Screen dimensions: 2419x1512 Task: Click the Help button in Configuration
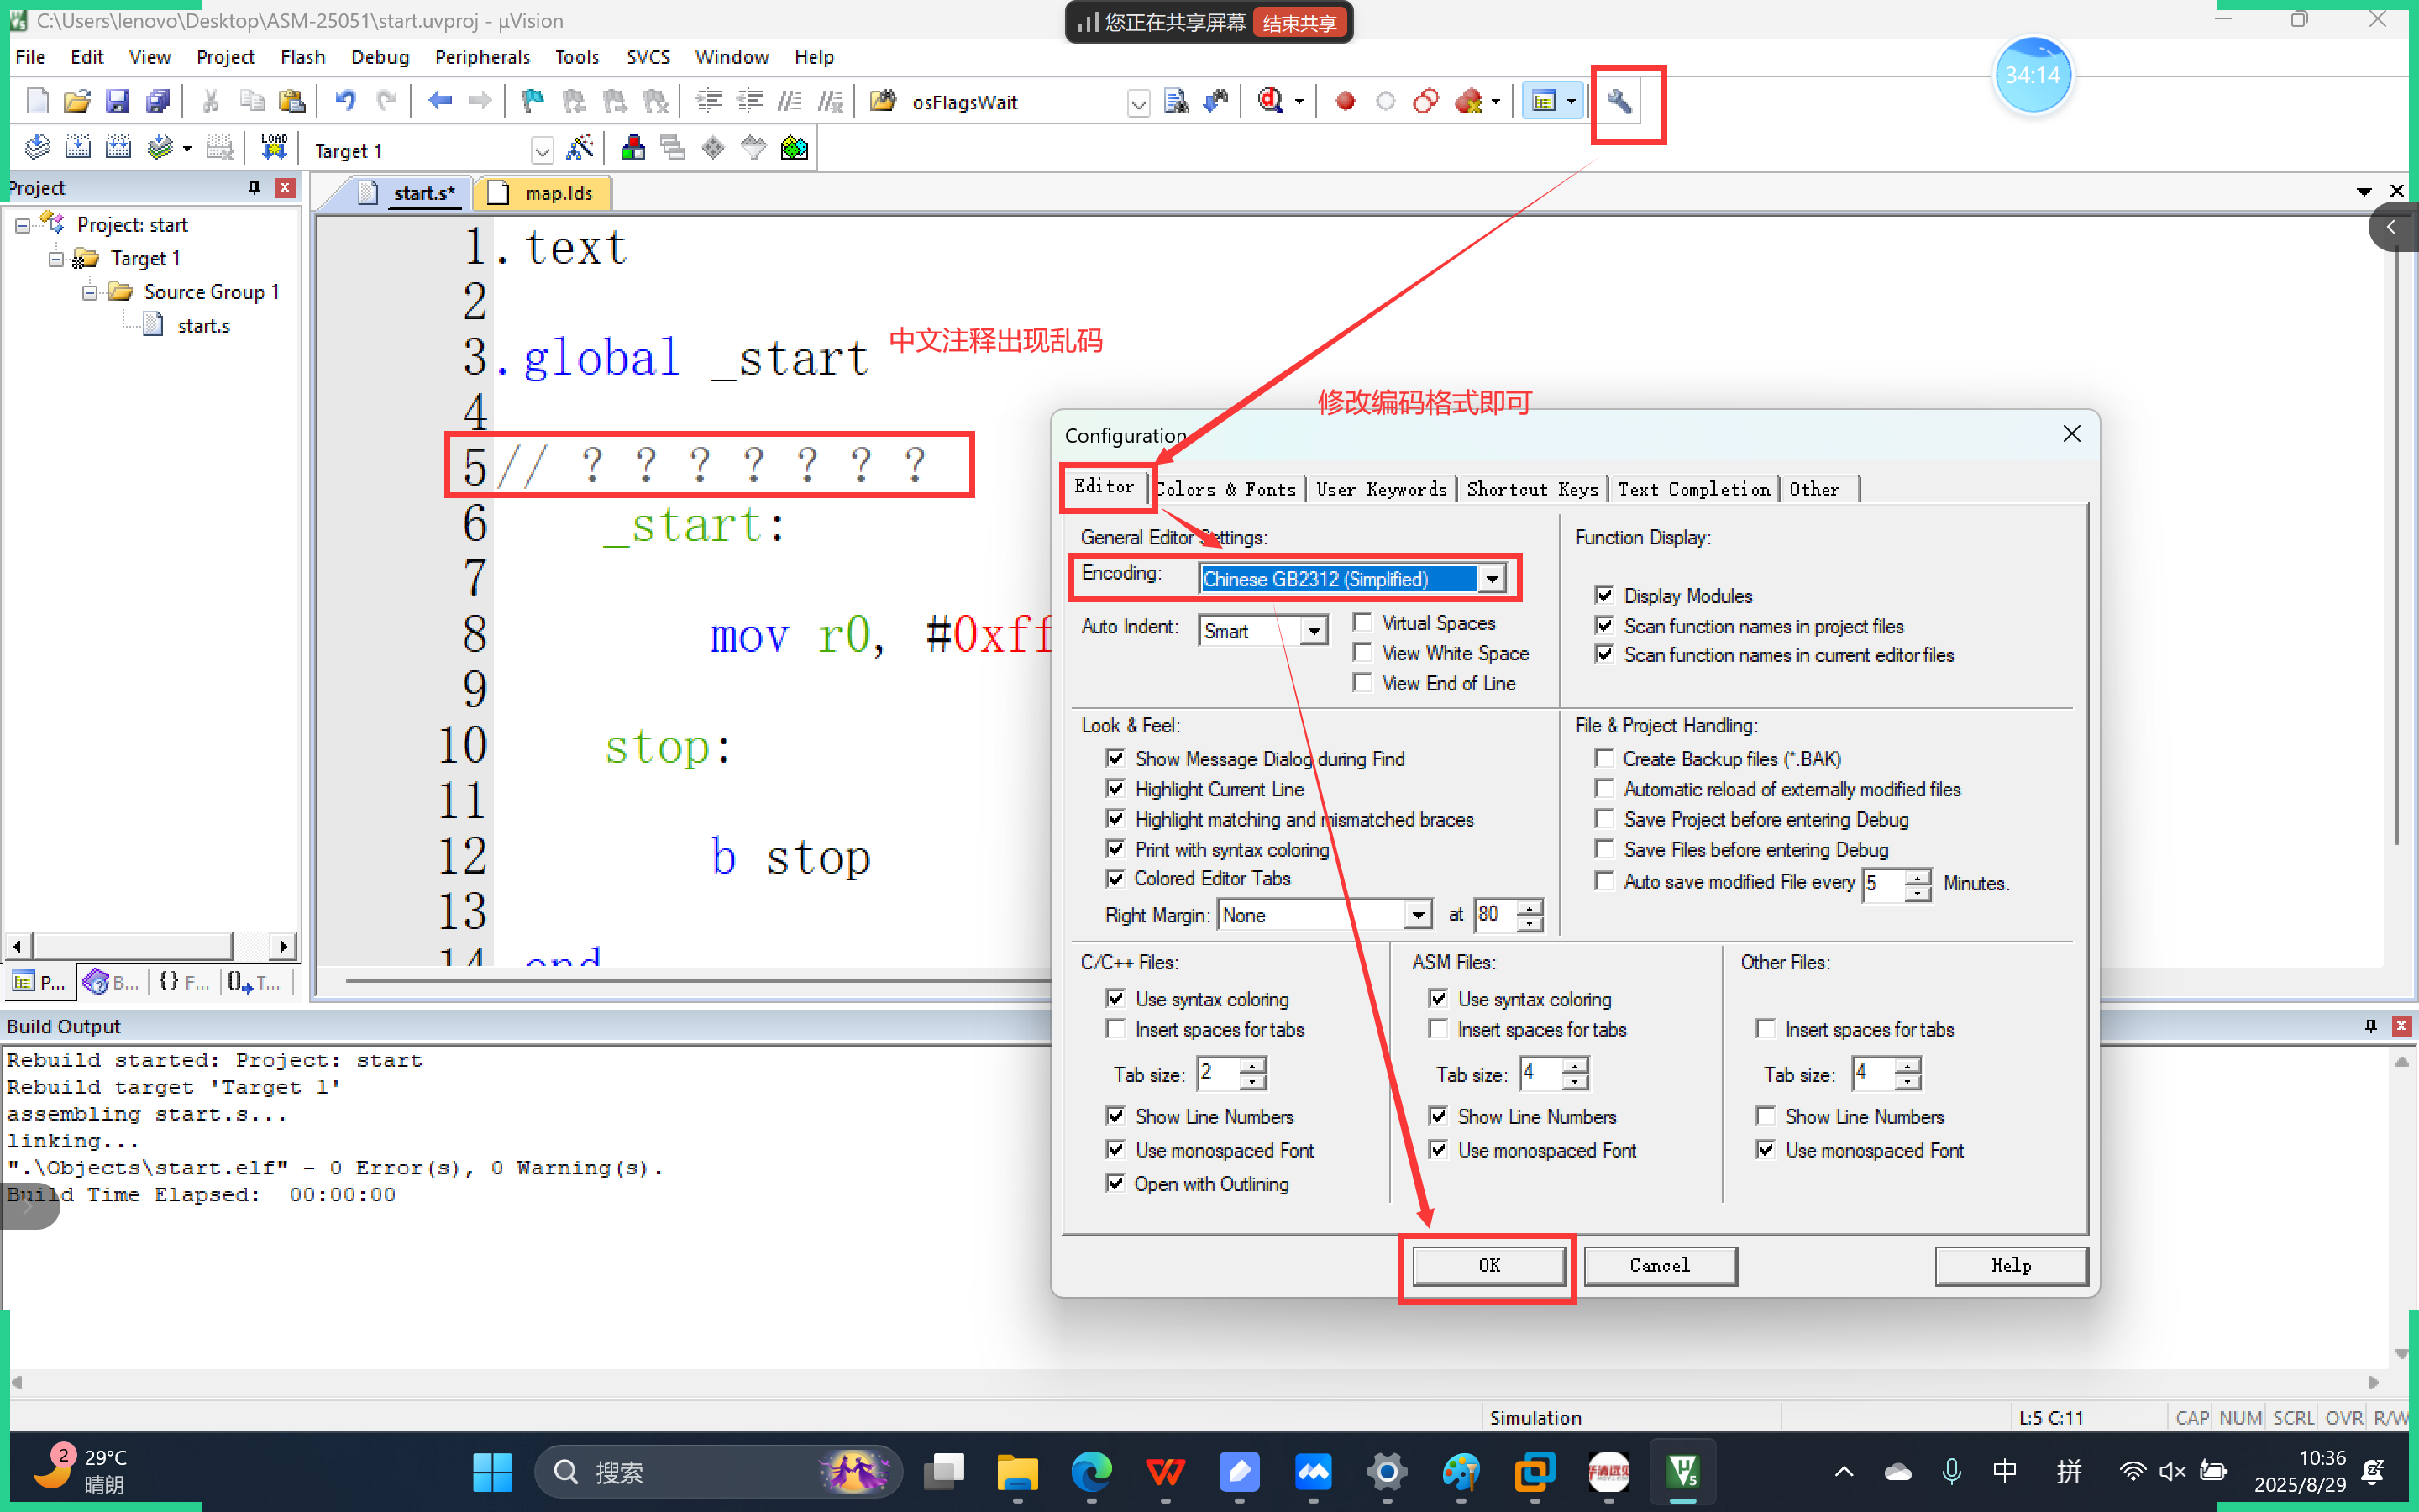(2010, 1265)
